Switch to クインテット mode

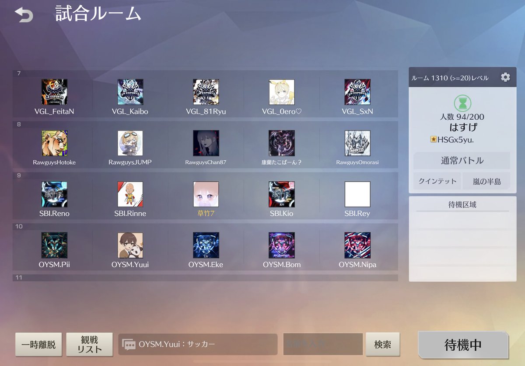pos(437,180)
